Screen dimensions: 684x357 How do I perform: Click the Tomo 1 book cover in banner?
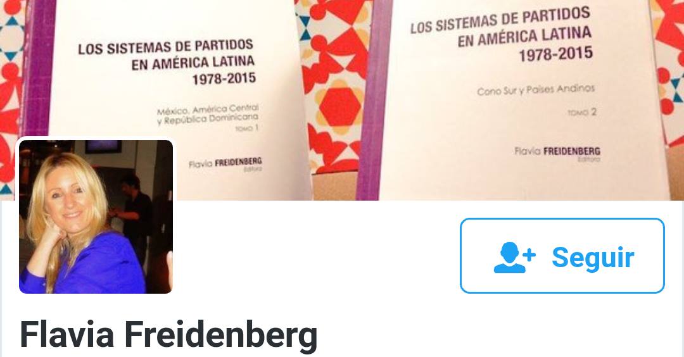[x=179, y=100]
